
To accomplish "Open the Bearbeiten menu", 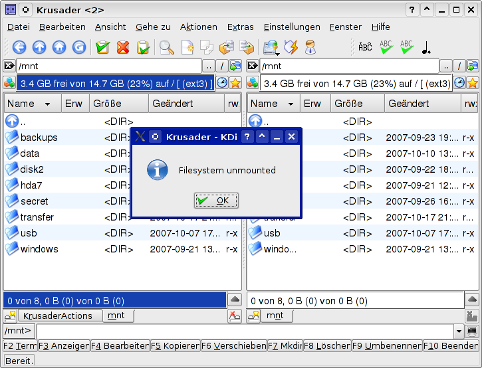I will click(62, 27).
